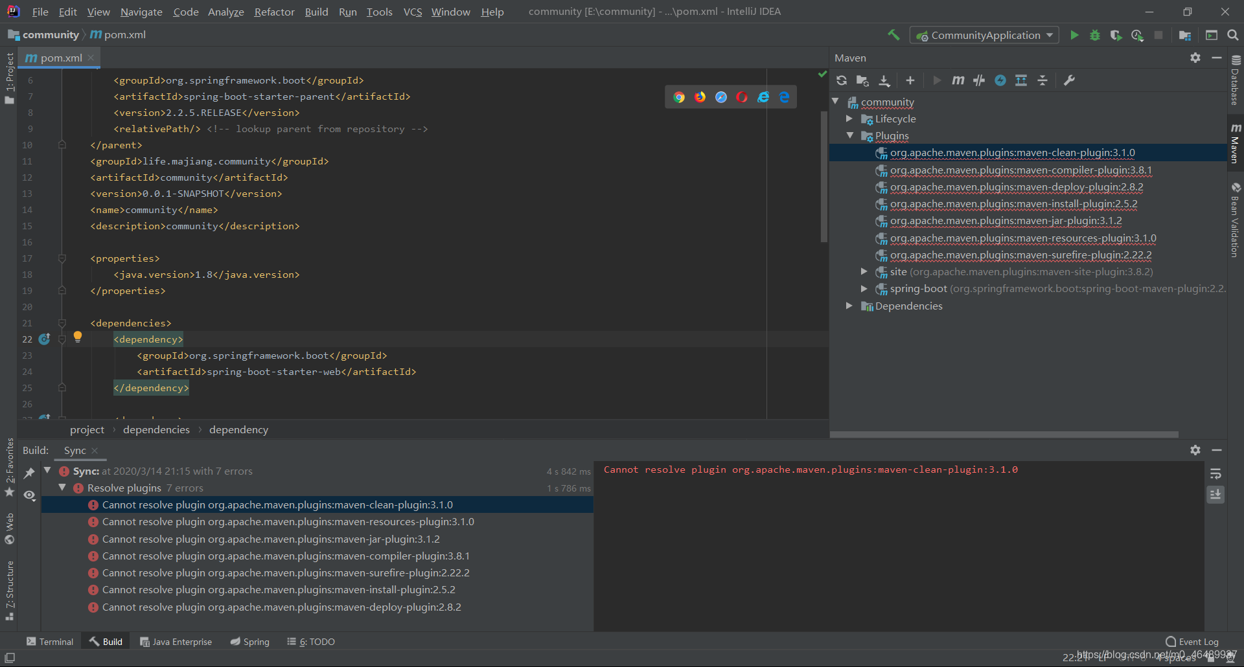Click Download Sources and Documentation icon

(x=884, y=80)
